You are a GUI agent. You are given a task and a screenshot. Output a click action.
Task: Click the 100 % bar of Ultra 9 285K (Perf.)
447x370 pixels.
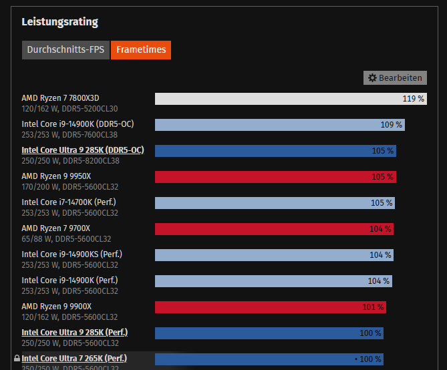click(269, 333)
